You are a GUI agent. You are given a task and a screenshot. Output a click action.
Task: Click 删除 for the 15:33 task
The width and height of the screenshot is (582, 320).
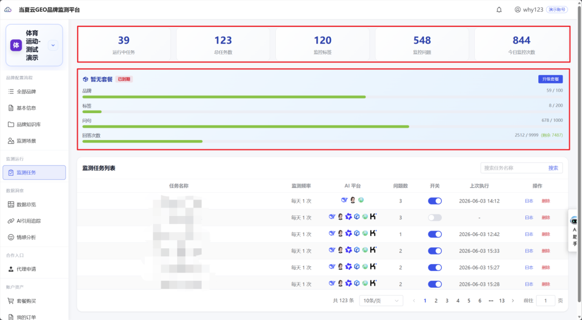tap(545, 251)
